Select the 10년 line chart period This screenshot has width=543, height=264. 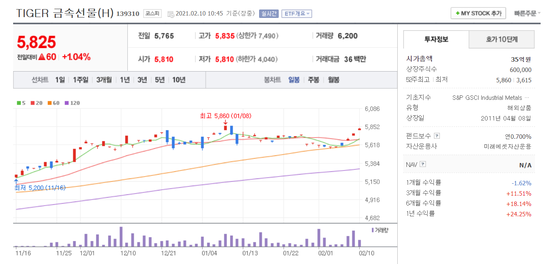pos(179,80)
